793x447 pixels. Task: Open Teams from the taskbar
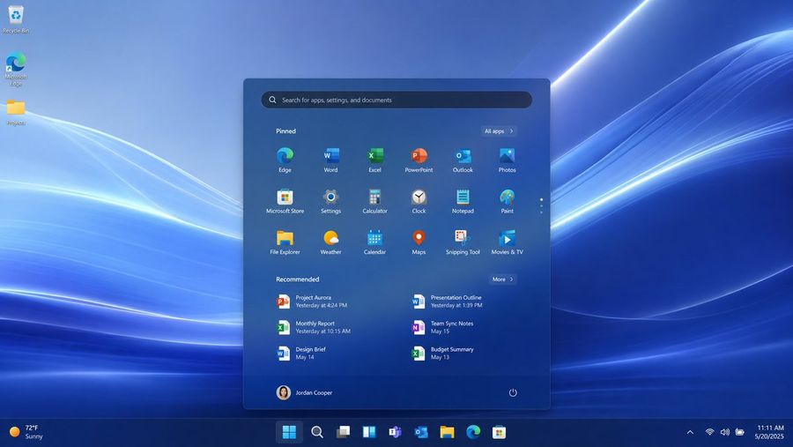click(395, 432)
